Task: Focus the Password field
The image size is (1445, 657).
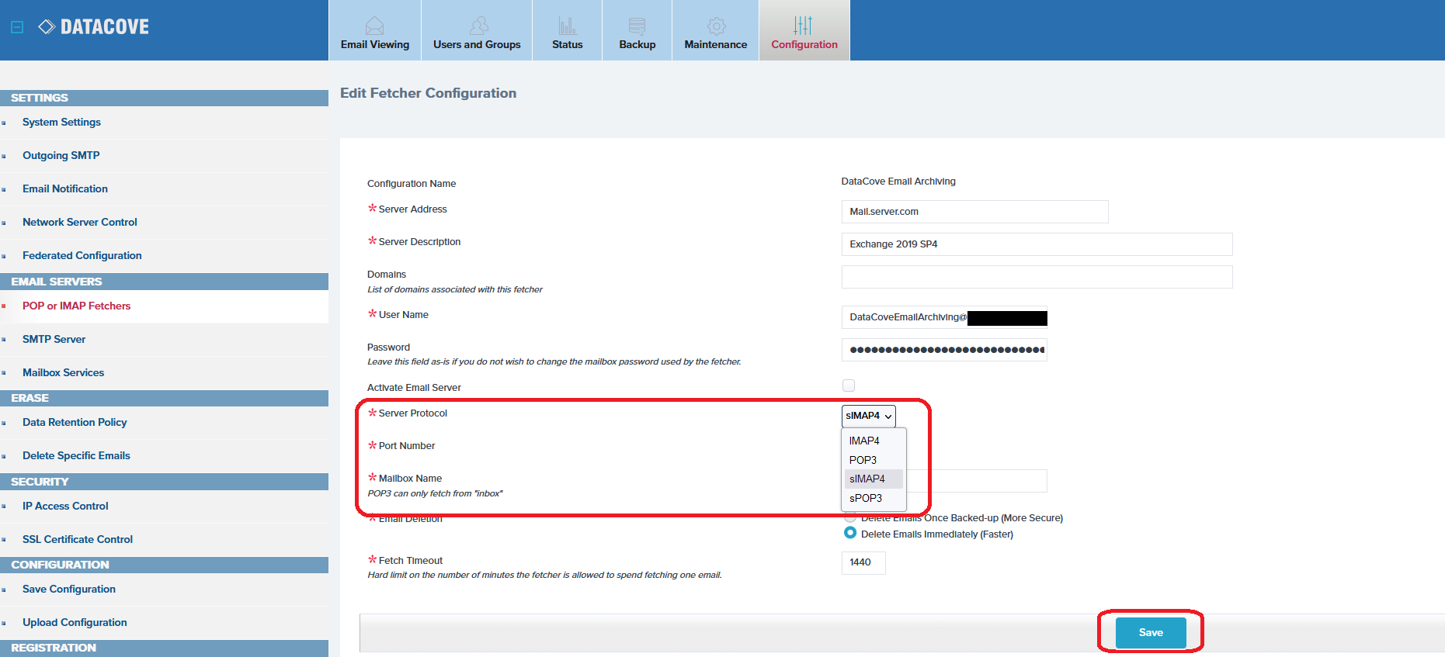Action: coord(944,350)
